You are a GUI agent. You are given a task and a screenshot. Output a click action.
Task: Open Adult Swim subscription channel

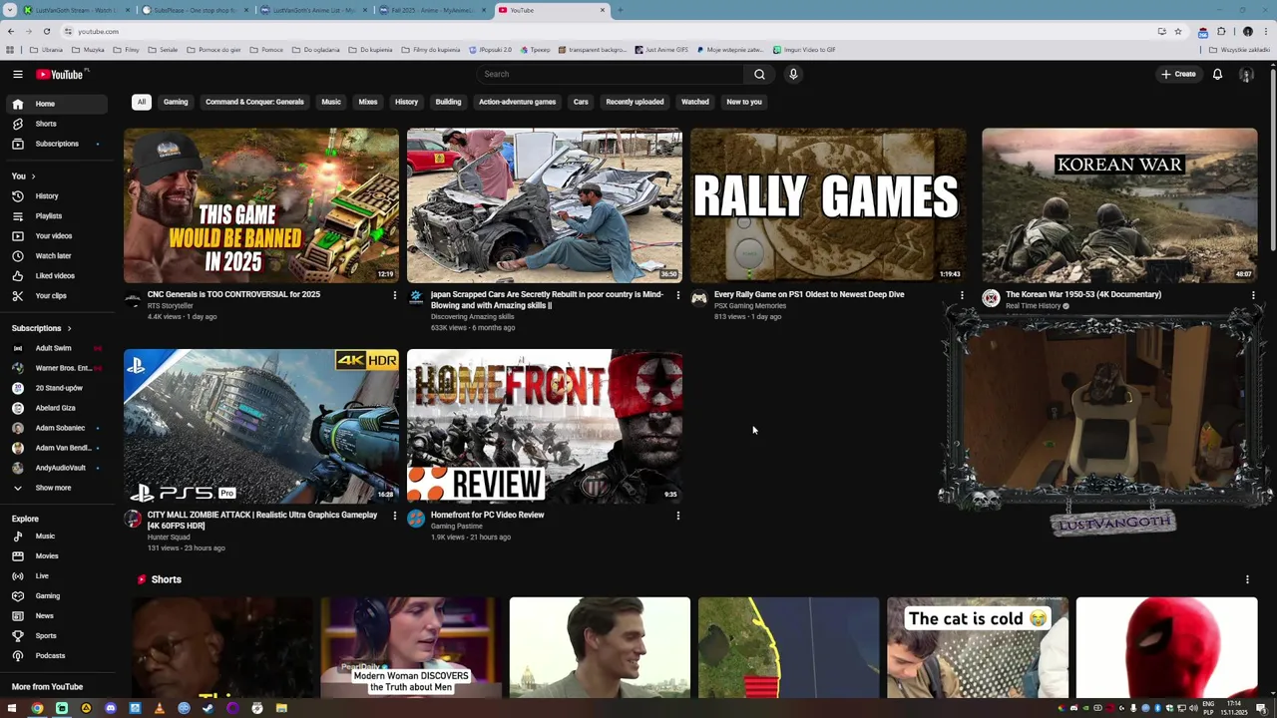pos(54,348)
